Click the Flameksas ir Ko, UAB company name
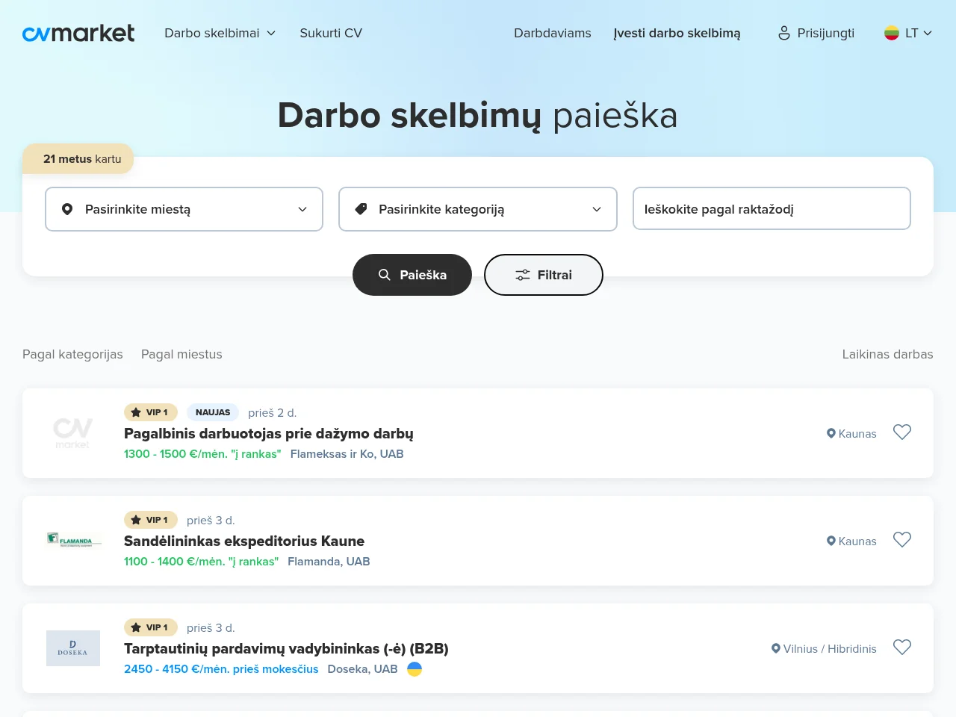The width and height of the screenshot is (956, 717). (x=347, y=454)
